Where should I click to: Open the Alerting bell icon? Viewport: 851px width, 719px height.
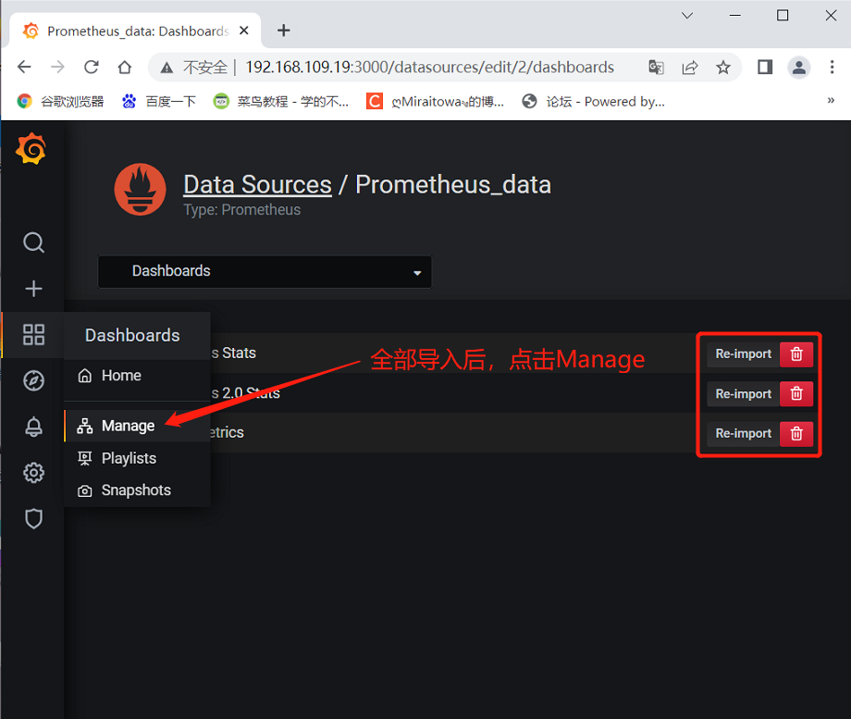coord(33,427)
